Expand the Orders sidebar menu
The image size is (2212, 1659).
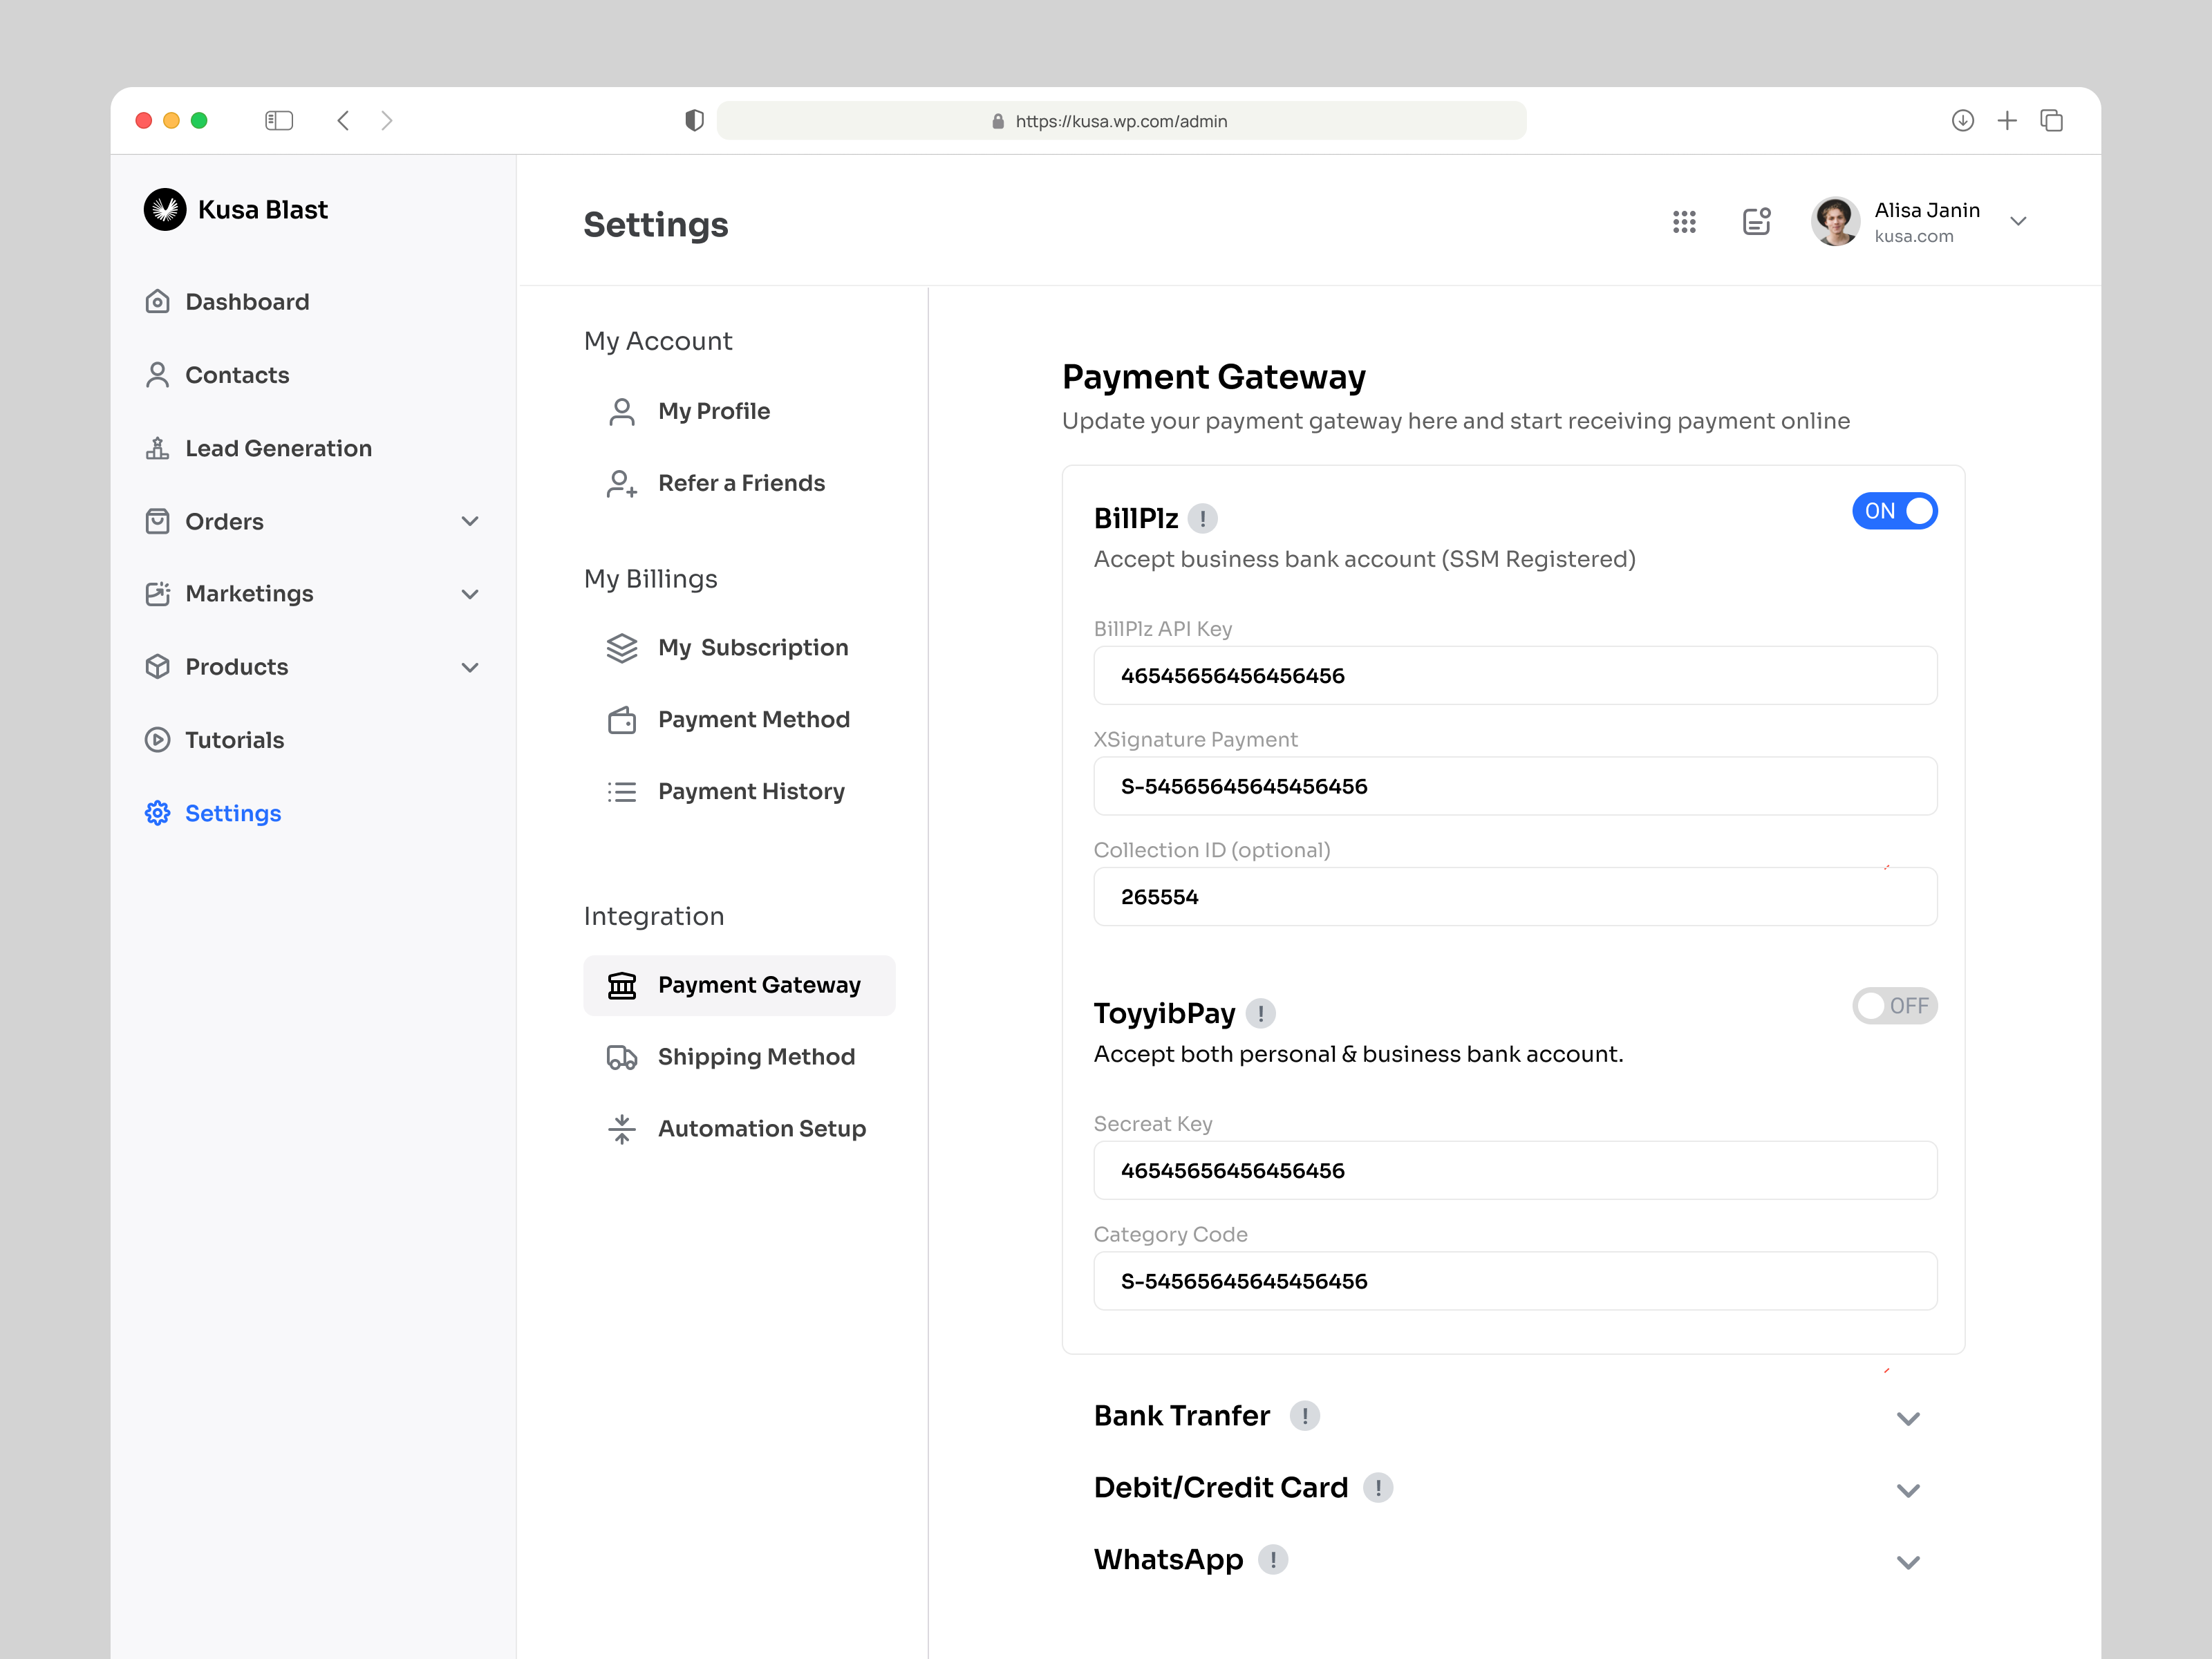coord(470,521)
